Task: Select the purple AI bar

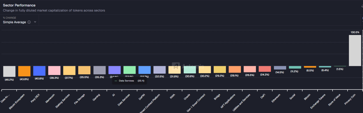Action: tap(114, 70)
